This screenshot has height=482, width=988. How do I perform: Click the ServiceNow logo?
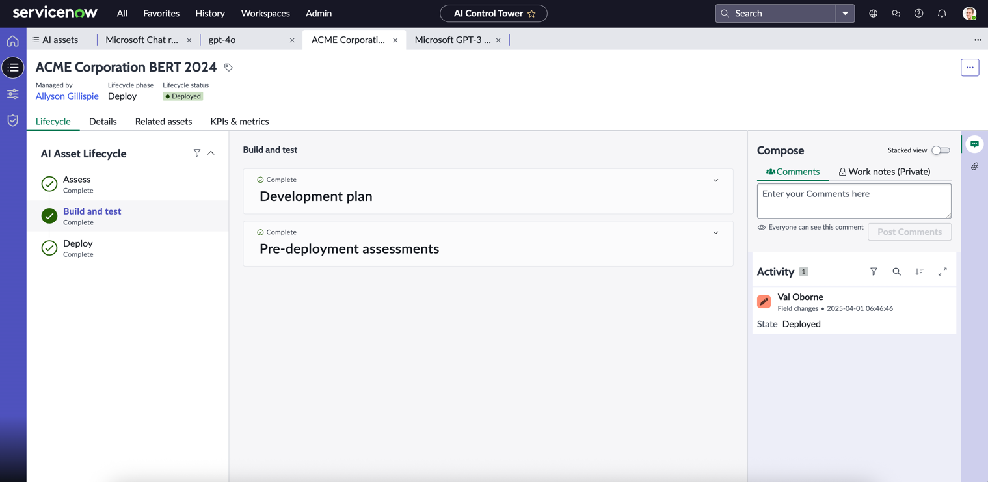pos(55,12)
